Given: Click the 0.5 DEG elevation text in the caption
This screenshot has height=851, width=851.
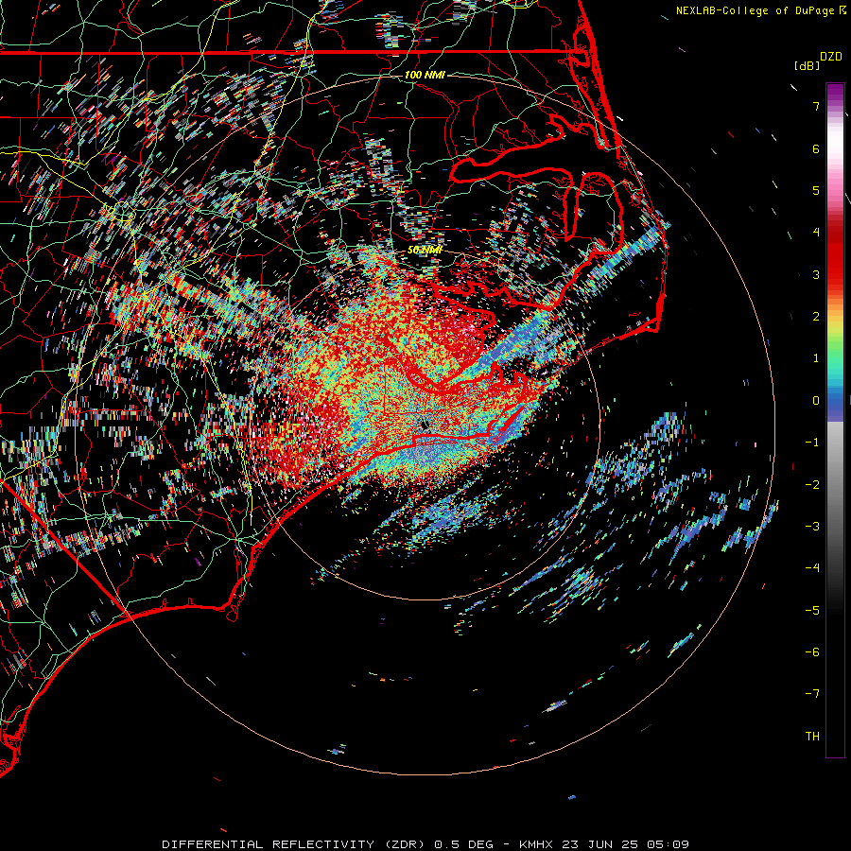Looking at the screenshot, I should pyautogui.click(x=464, y=844).
